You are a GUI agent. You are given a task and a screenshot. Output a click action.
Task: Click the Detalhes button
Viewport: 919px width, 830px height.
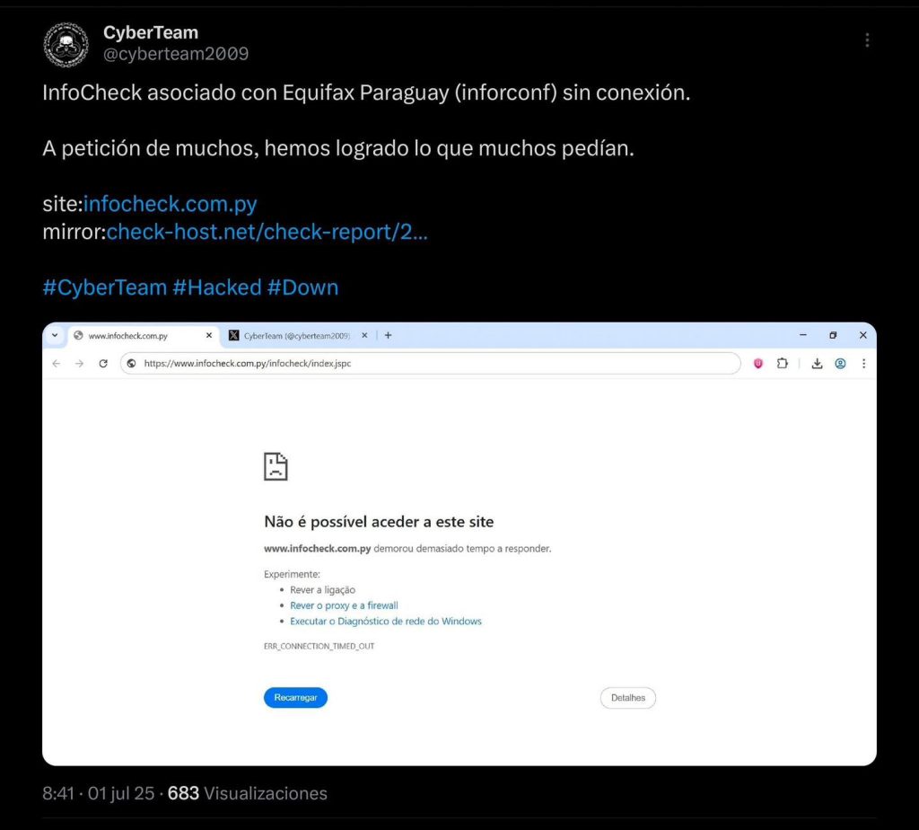coord(628,698)
